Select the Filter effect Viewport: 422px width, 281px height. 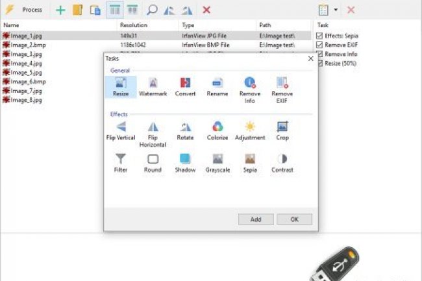(121, 164)
